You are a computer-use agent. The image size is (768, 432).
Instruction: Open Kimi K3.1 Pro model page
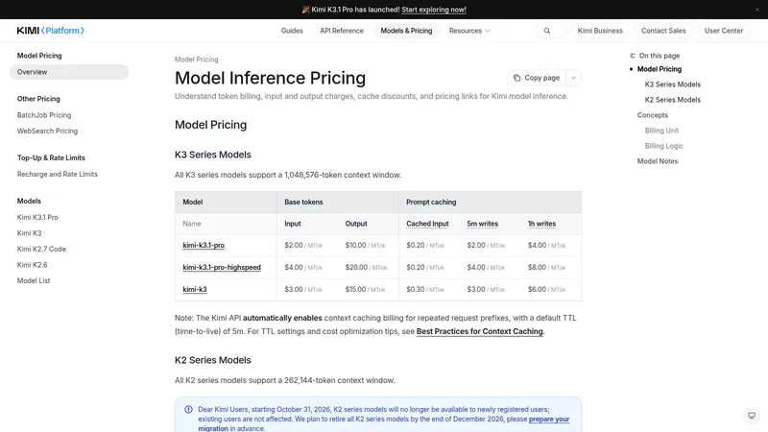[x=37, y=217]
